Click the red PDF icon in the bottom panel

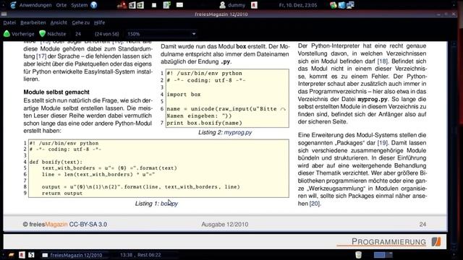pos(22,255)
